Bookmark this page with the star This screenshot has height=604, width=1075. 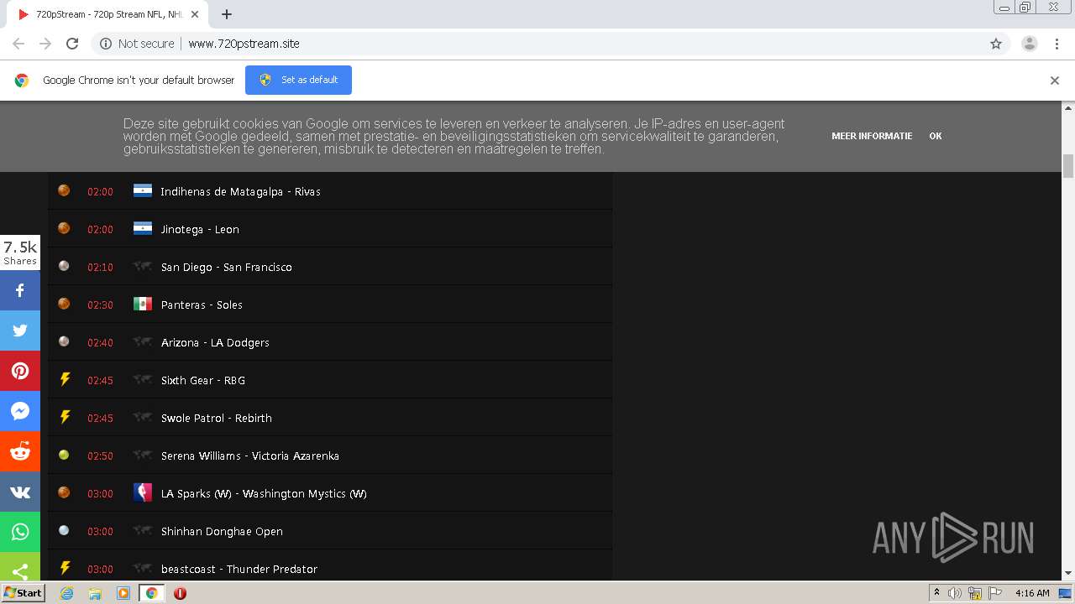point(996,44)
